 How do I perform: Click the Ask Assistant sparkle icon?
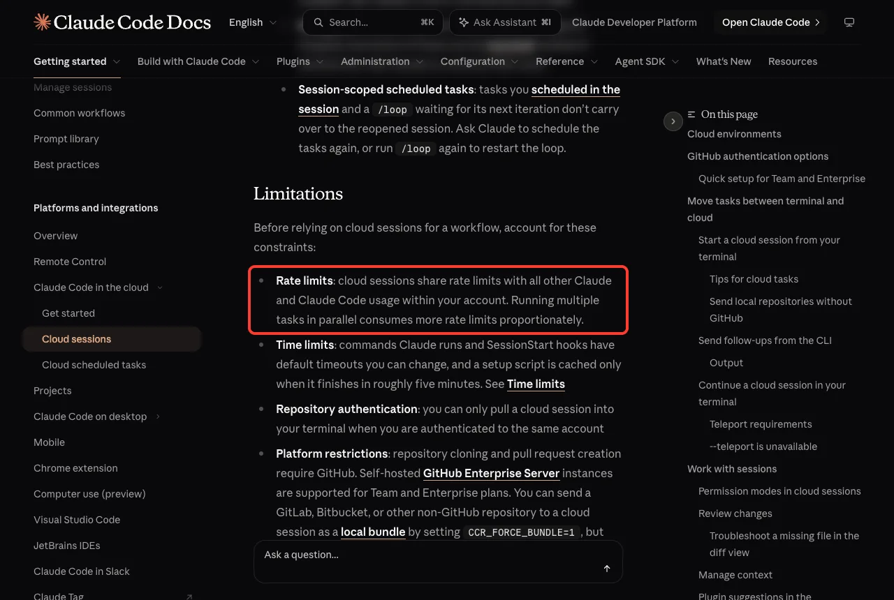(x=464, y=22)
